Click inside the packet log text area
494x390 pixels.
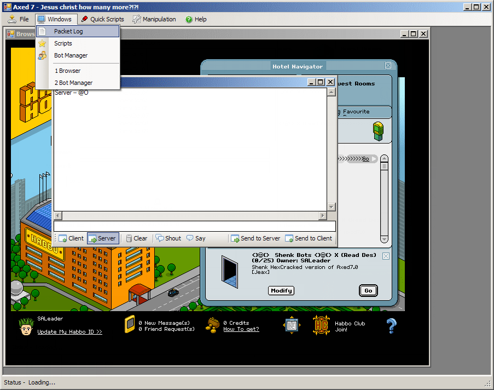tap(190, 149)
